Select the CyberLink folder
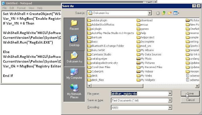202x115 pixels. pyautogui.click(x=96, y=72)
